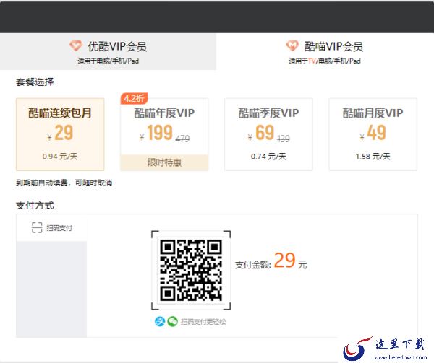434x363 pixels.
Task: Click the WeChat Pay icon under the QR code
Action: coord(172,321)
